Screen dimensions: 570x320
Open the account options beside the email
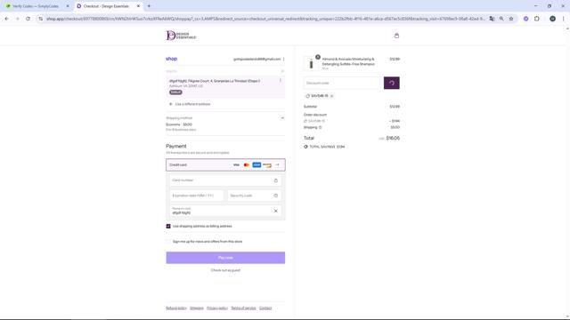[x=283, y=60]
